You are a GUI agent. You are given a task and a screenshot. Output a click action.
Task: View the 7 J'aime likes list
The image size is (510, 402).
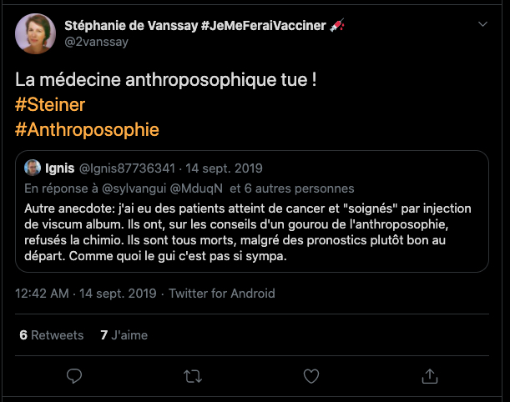tap(124, 335)
